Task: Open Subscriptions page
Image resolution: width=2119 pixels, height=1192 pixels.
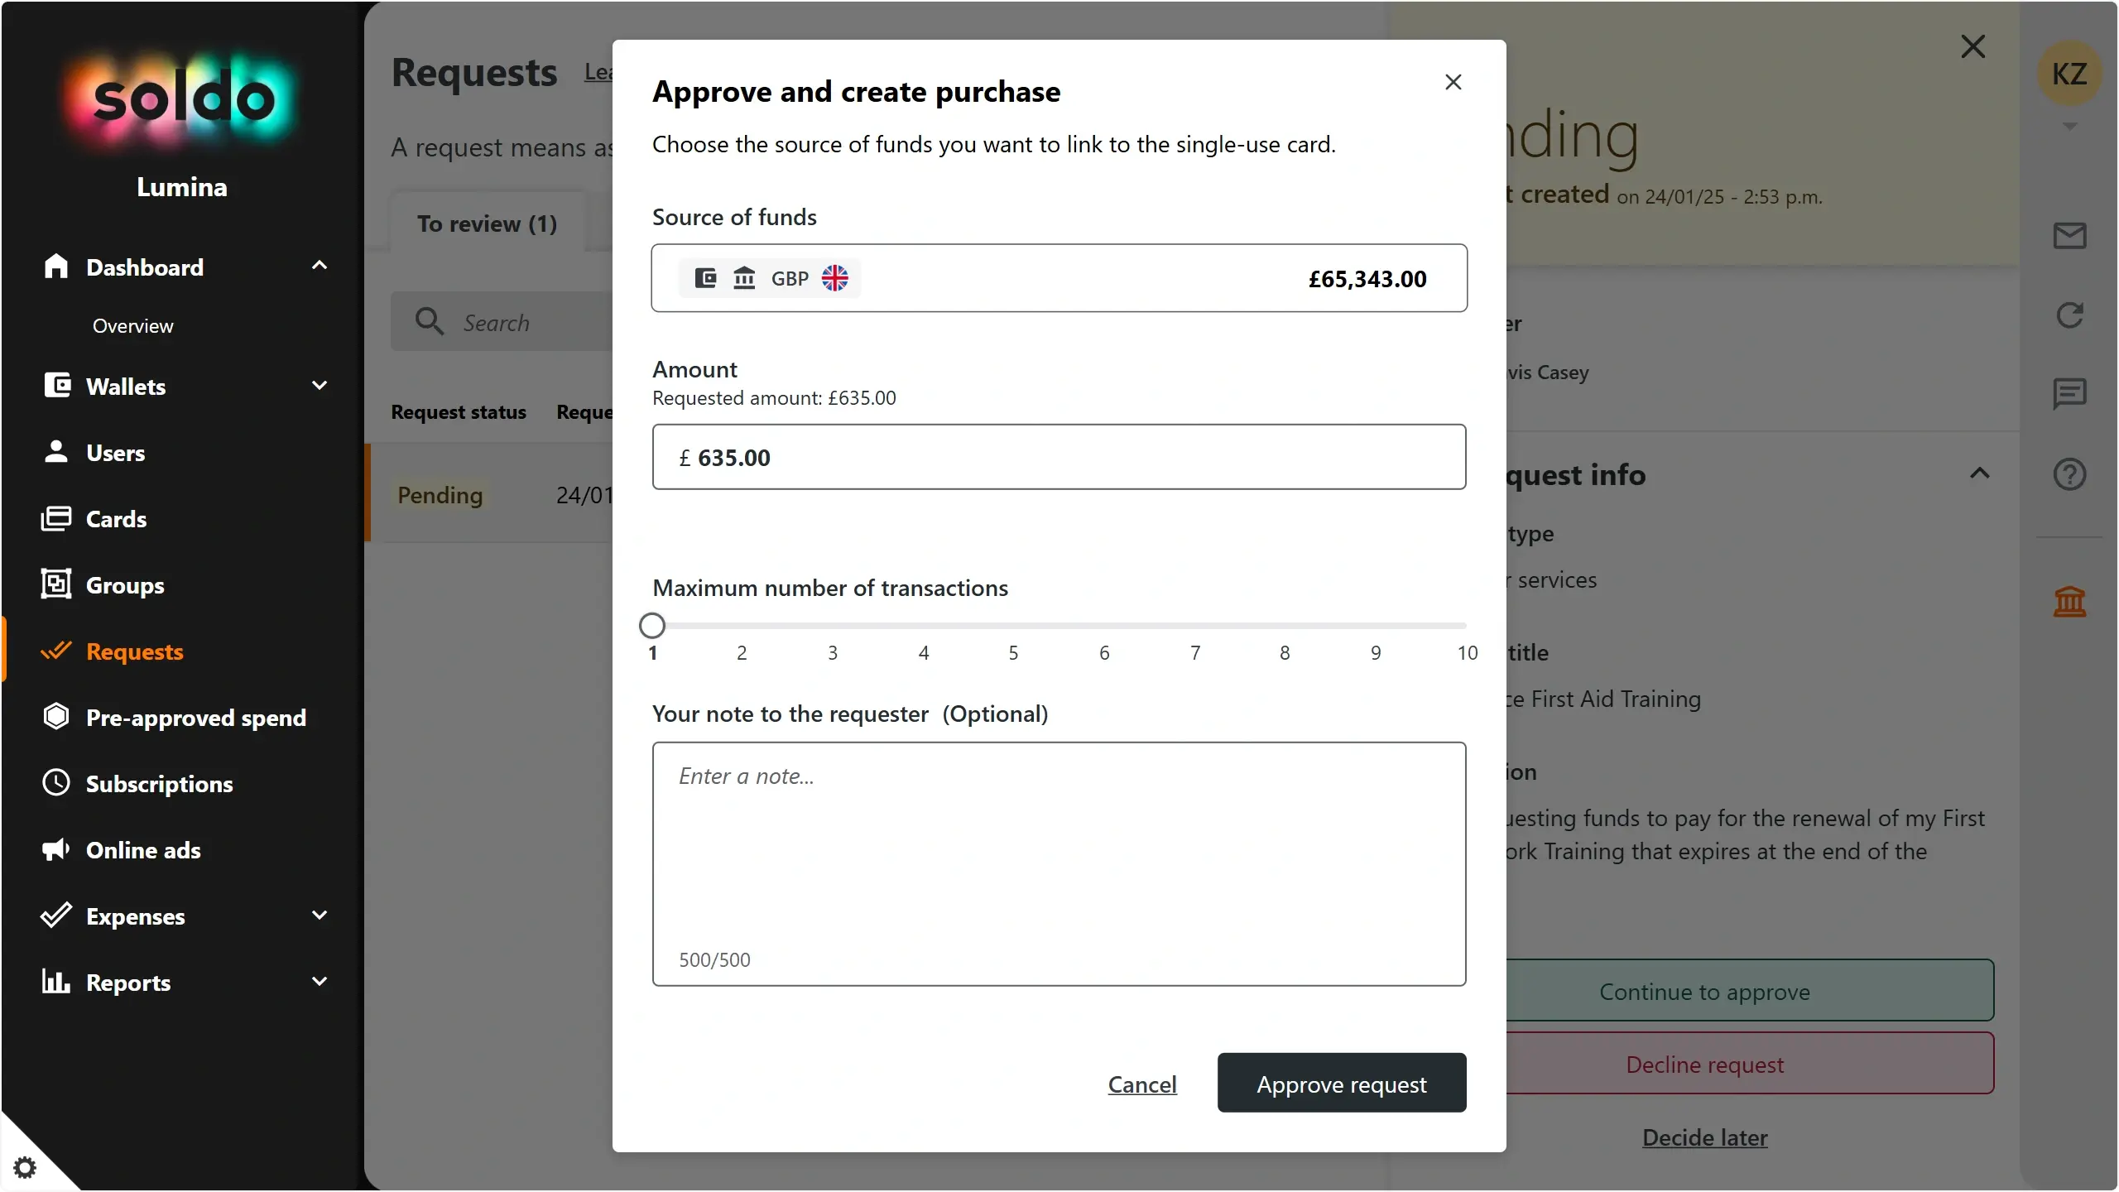Action: [160, 784]
